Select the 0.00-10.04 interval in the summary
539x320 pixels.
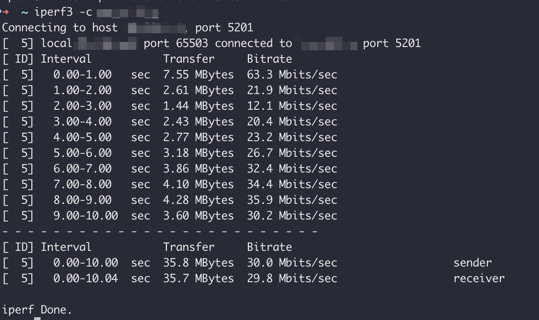(86, 279)
